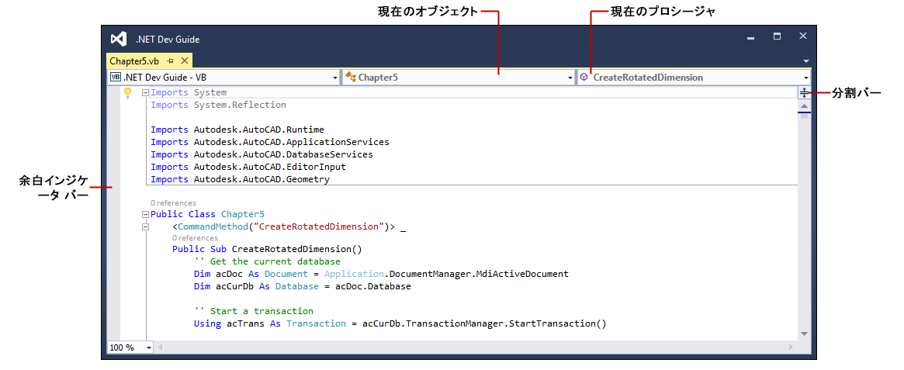
Task: Collapse the Imports region
Action: [x=145, y=93]
